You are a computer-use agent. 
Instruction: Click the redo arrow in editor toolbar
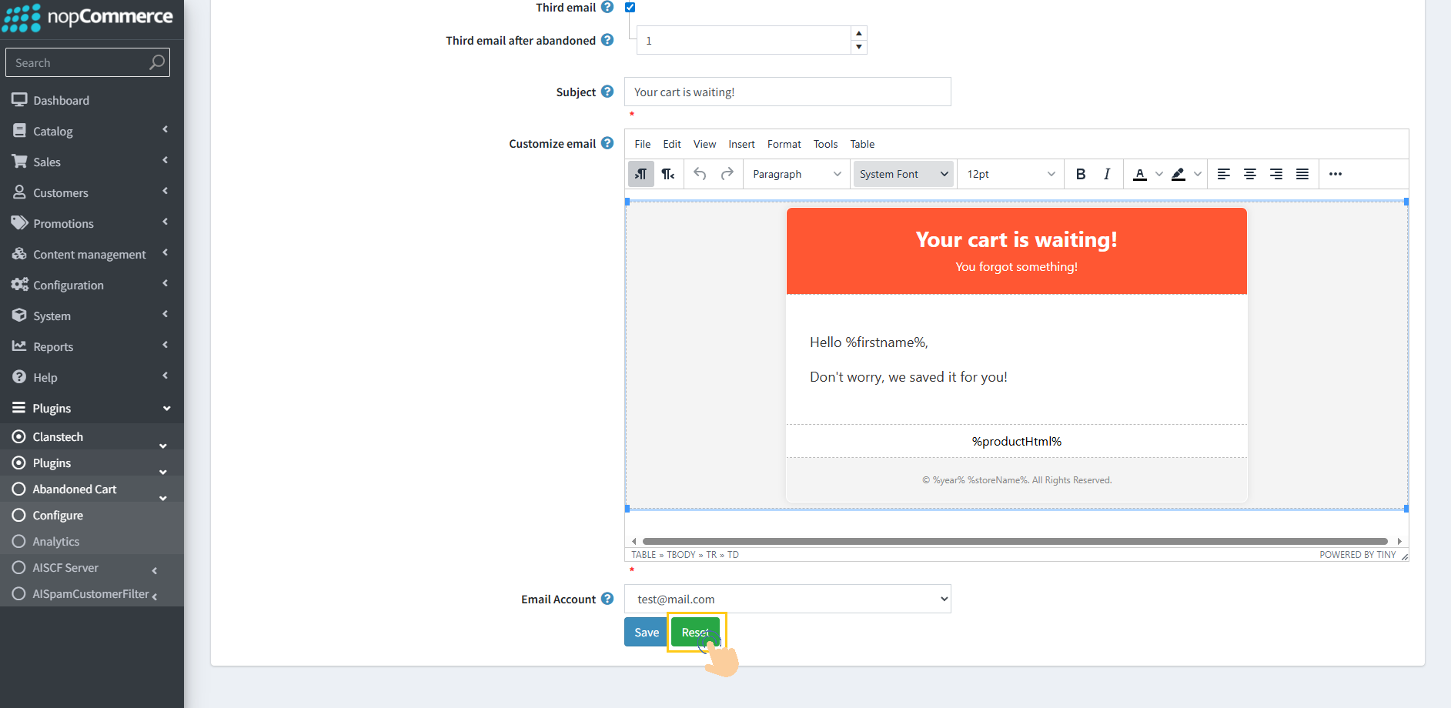[x=727, y=174]
